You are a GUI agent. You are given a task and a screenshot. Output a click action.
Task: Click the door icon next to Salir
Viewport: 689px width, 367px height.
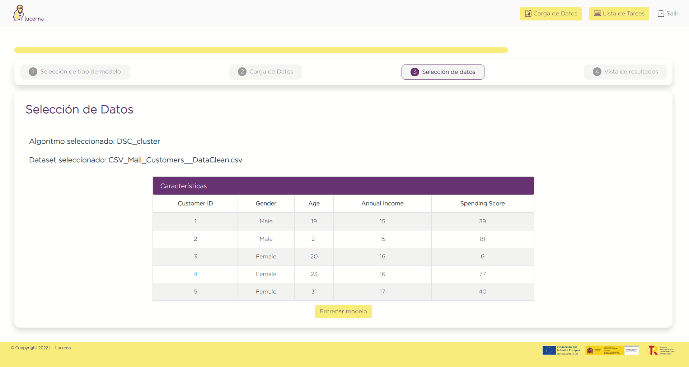coord(661,14)
